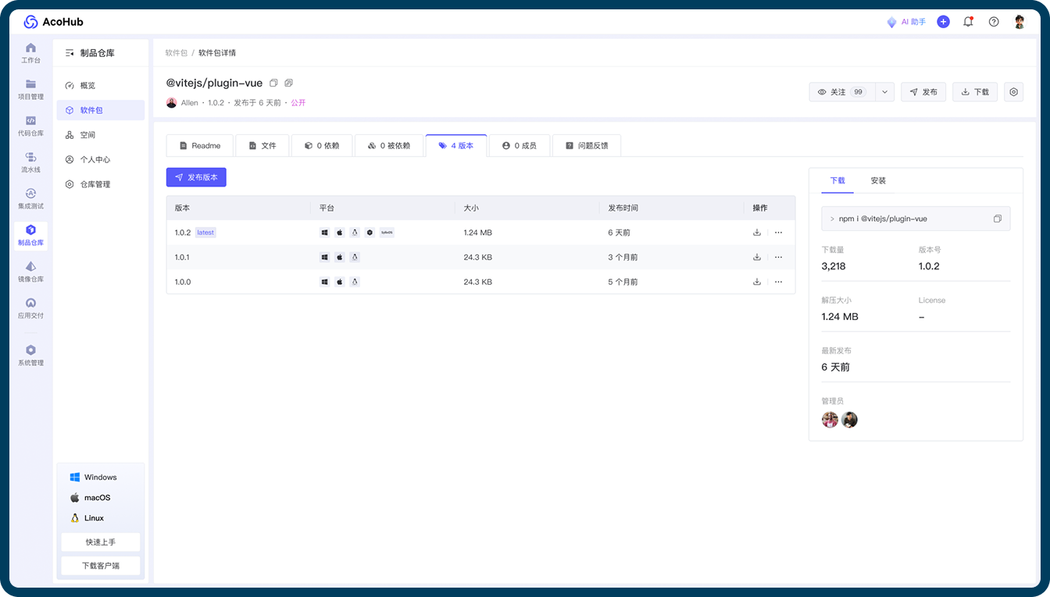The width and height of the screenshot is (1050, 597).
Task: Open more actions for version 1.0.2
Action: point(778,233)
